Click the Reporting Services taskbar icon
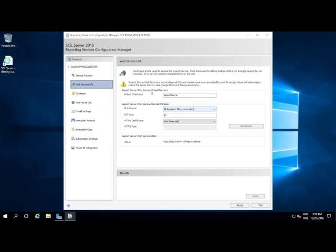This screenshot has width=336, height=252. point(70,216)
